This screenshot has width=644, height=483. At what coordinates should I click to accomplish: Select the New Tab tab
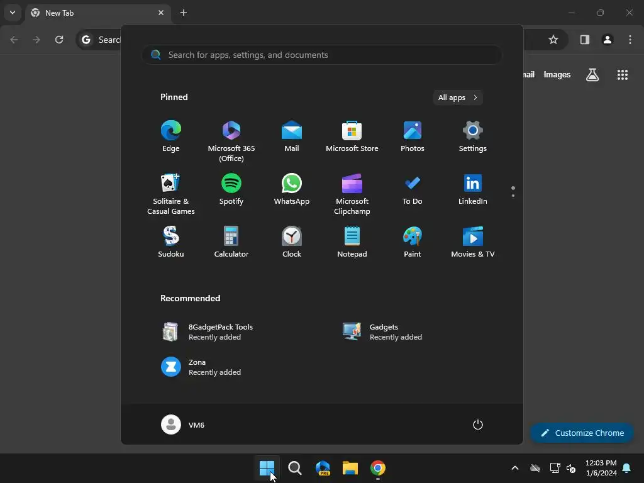pos(99,13)
